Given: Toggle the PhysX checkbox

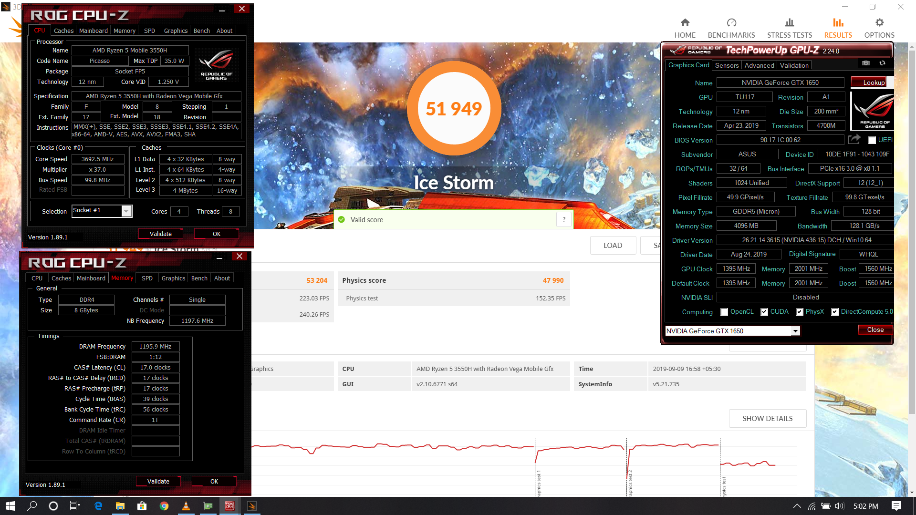Looking at the screenshot, I should coord(800,312).
